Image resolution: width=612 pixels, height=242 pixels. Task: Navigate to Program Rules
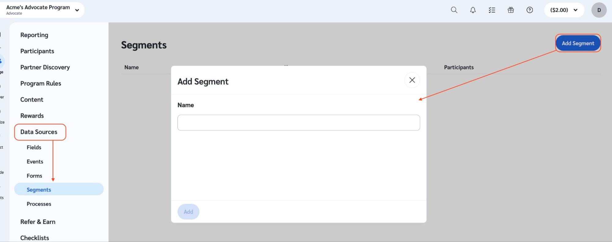click(x=41, y=84)
